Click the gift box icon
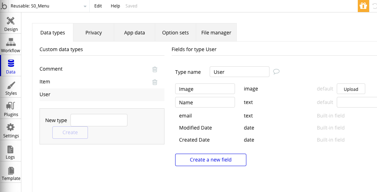The width and height of the screenshot is (377, 192). point(363,6)
